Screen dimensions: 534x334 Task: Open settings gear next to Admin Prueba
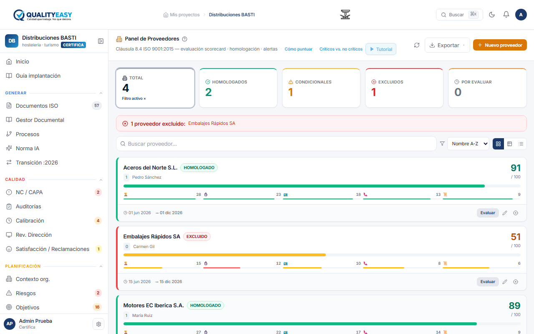click(98, 324)
